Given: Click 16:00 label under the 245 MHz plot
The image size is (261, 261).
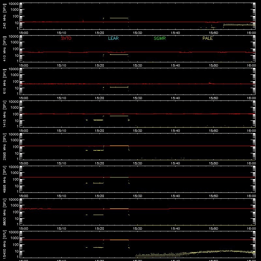Looking at the screenshot, I should pos(251,33).
